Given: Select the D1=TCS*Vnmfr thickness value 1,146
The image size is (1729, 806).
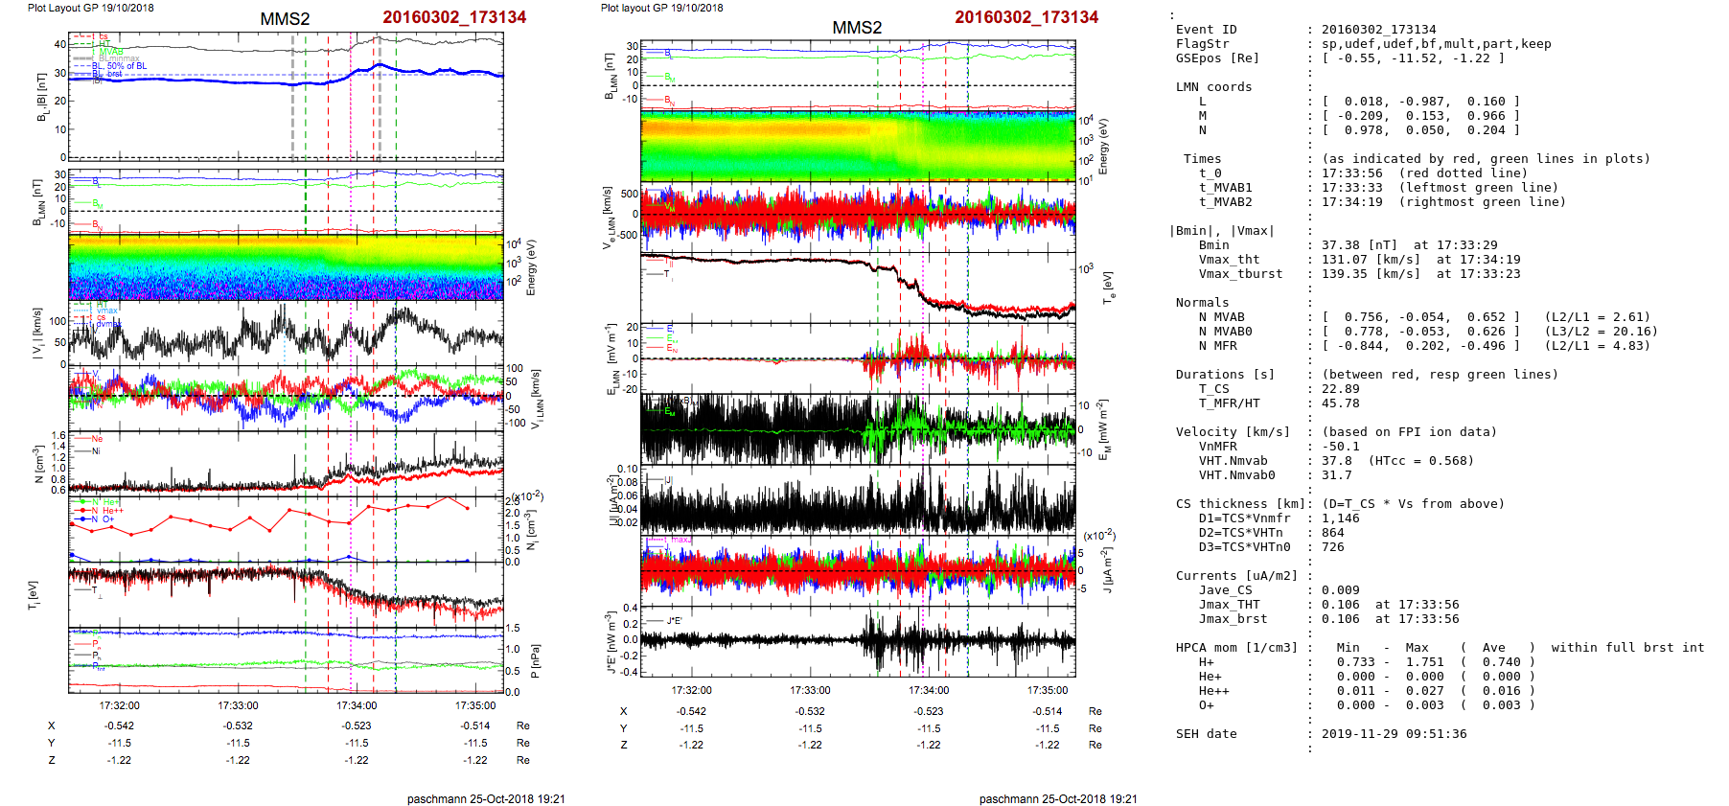Looking at the screenshot, I should tap(1340, 518).
